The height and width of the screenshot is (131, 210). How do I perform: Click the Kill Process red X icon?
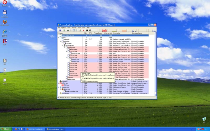coord(83,30)
